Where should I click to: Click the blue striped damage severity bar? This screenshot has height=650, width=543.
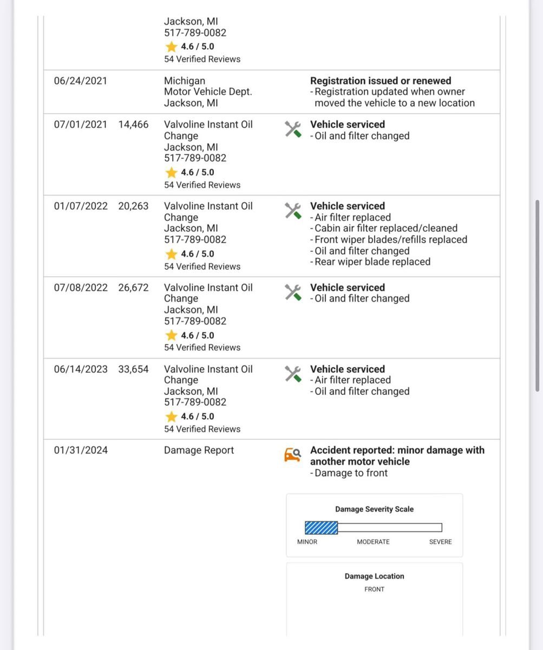[x=321, y=528]
